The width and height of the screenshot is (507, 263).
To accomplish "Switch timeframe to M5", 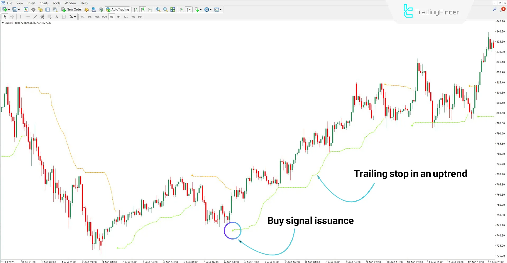I will click(90, 17).
